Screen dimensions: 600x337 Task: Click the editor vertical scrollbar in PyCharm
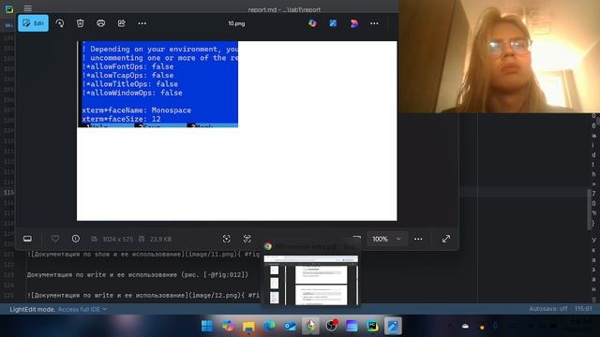(x=590, y=210)
